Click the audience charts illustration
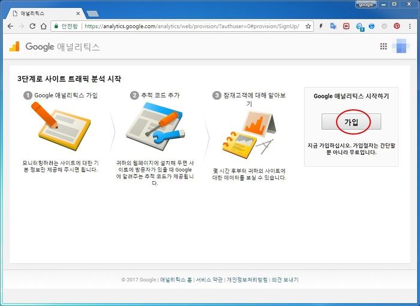Image resolution: width=420 pixels, height=306 pixels. pyautogui.click(x=248, y=136)
